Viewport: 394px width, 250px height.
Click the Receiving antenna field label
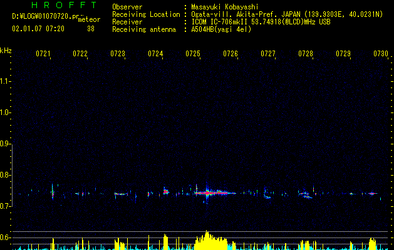144,29
